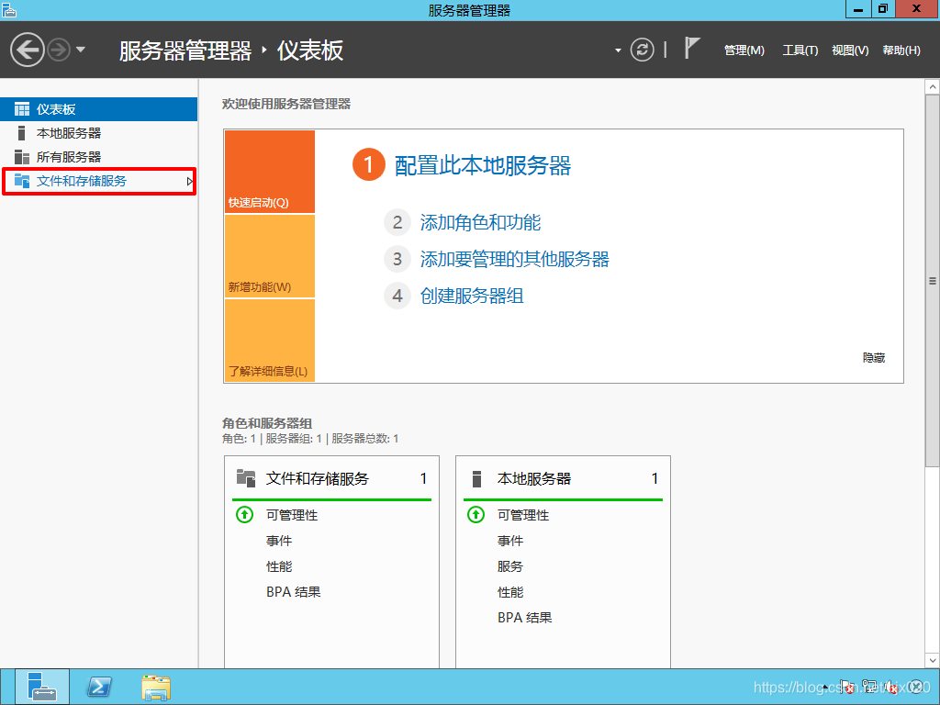This screenshot has height=705, width=940.
Task: Click 事件 in 本地服务器 tile
Action: pyautogui.click(x=510, y=541)
